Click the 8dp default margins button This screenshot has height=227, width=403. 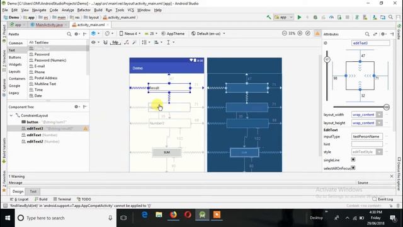pyautogui.click(x=115, y=42)
